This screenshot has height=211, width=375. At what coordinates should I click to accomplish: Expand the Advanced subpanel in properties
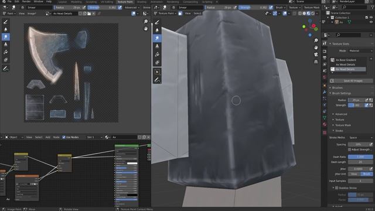(340, 114)
